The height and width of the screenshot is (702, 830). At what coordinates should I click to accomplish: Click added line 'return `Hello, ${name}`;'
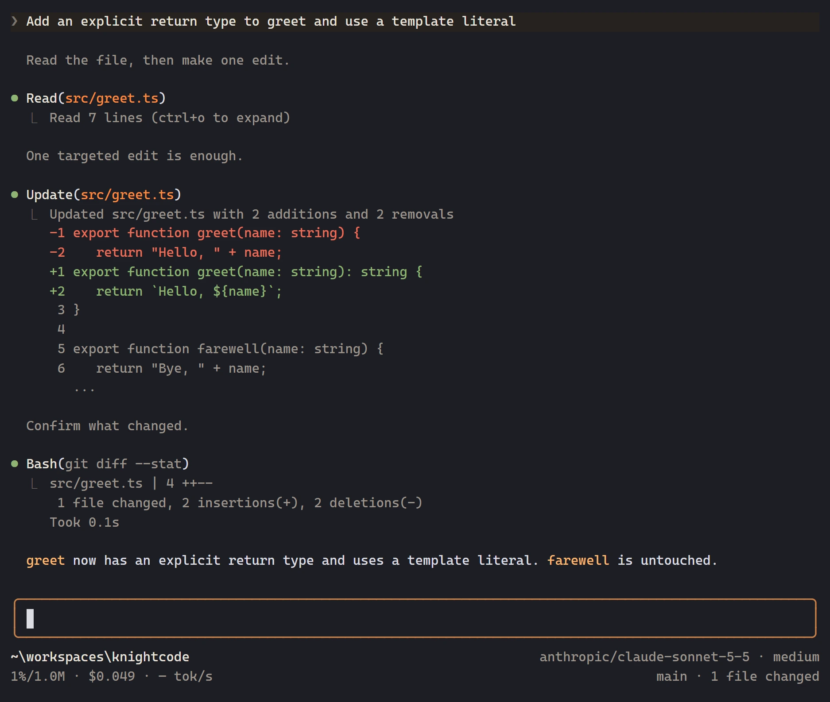click(x=166, y=291)
